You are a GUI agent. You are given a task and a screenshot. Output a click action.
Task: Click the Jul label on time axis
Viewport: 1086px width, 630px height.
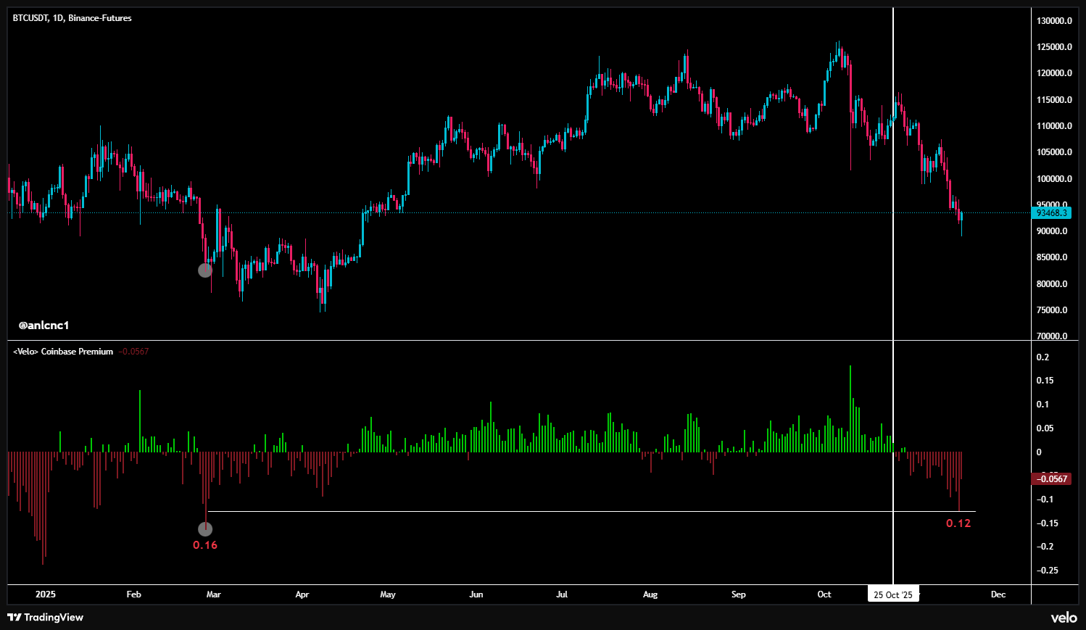(562, 594)
